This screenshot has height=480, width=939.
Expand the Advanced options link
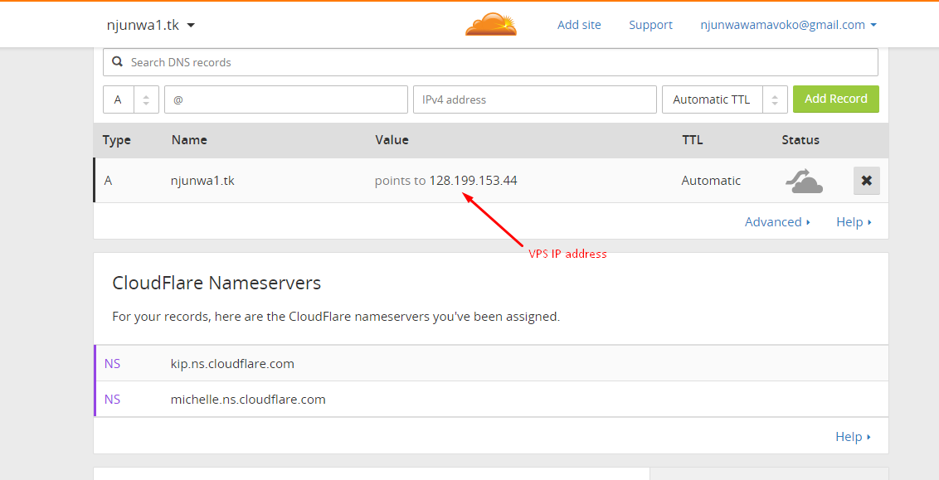click(777, 222)
